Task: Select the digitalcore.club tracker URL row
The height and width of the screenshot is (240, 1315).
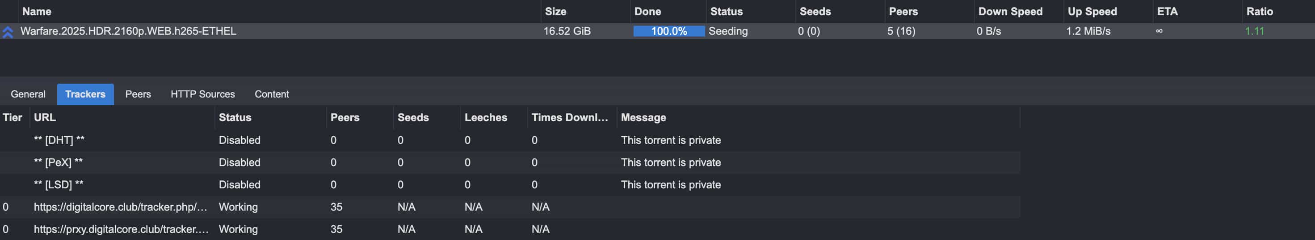Action: (121, 207)
